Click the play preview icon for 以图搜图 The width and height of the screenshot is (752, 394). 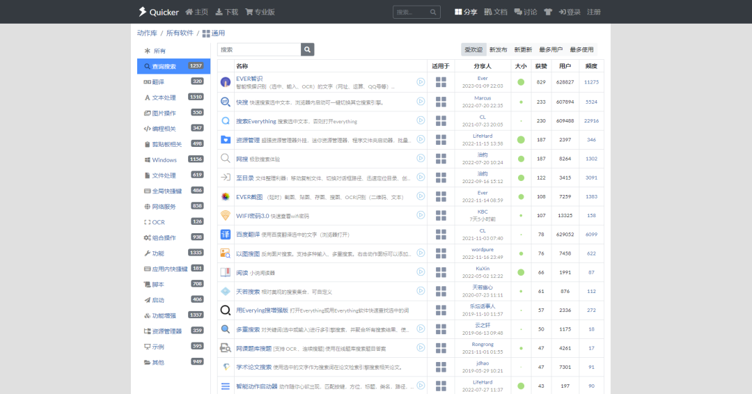click(421, 253)
